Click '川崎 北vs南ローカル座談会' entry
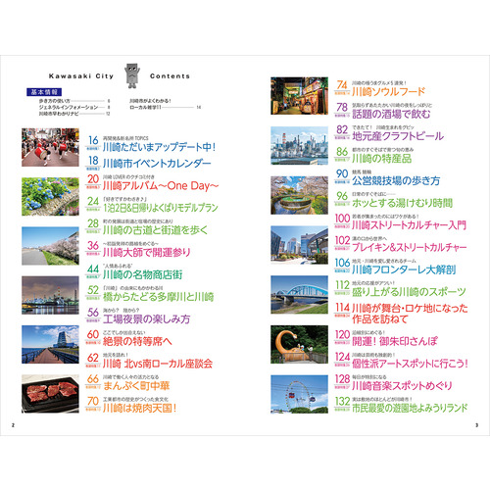The image size is (490, 490). [158, 364]
